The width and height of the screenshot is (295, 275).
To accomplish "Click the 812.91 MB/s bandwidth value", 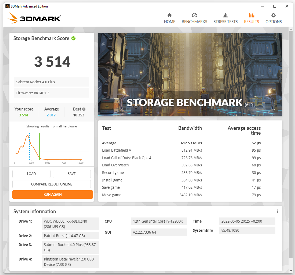I will pos(192,150).
